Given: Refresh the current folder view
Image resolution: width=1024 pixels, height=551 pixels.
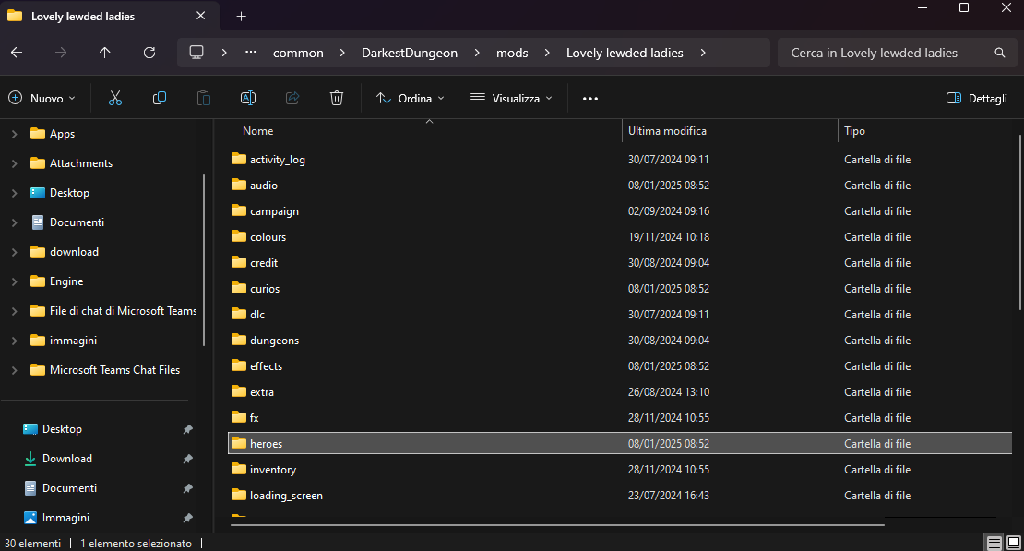Looking at the screenshot, I should 149,53.
